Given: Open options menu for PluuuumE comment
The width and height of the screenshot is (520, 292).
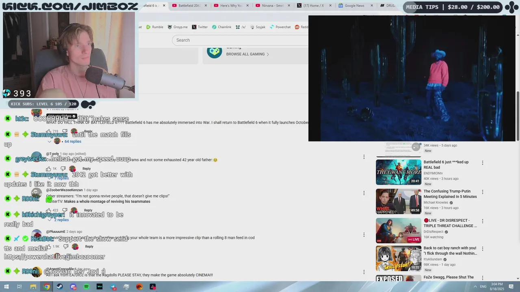Looking at the screenshot, I should [364, 235].
